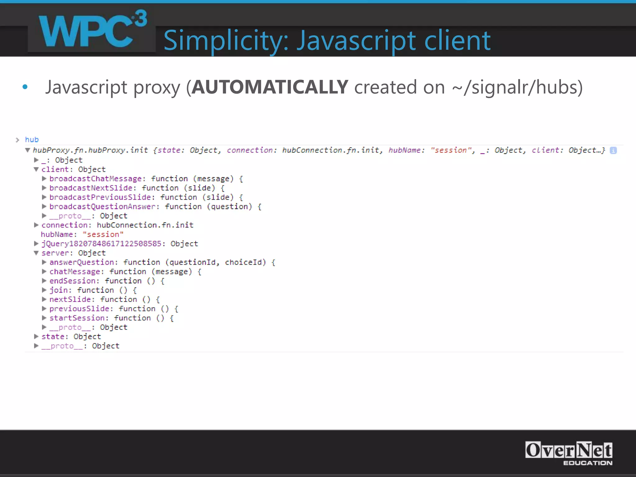Click the '~/signalr/hubs)' text in bullet
Image resolution: width=636 pixels, height=477 pixels.
click(517, 87)
